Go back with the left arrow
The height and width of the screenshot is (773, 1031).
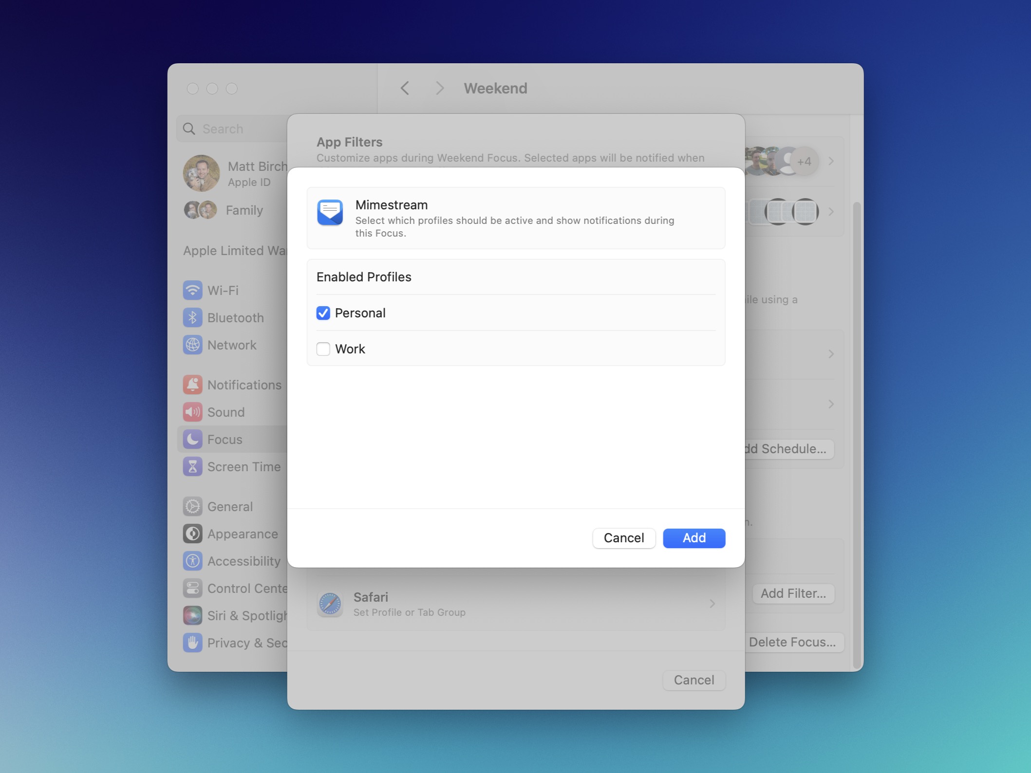(405, 88)
